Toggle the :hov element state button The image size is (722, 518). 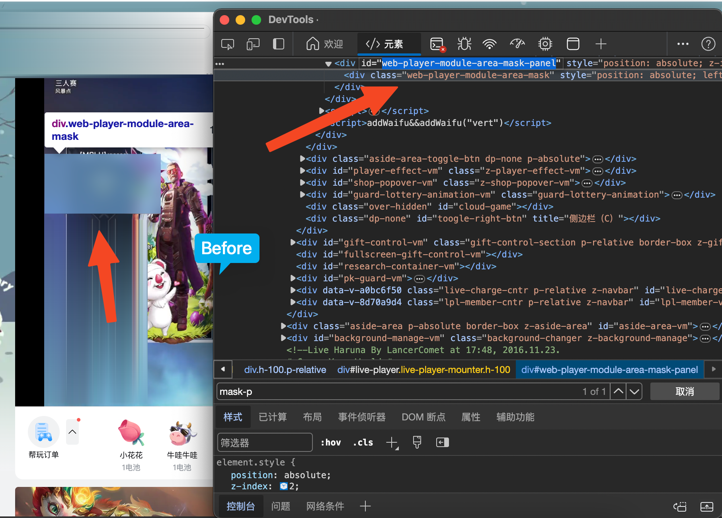click(x=331, y=443)
